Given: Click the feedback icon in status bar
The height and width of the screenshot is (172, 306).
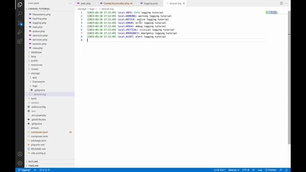Looking at the screenshot, I should (281, 170).
